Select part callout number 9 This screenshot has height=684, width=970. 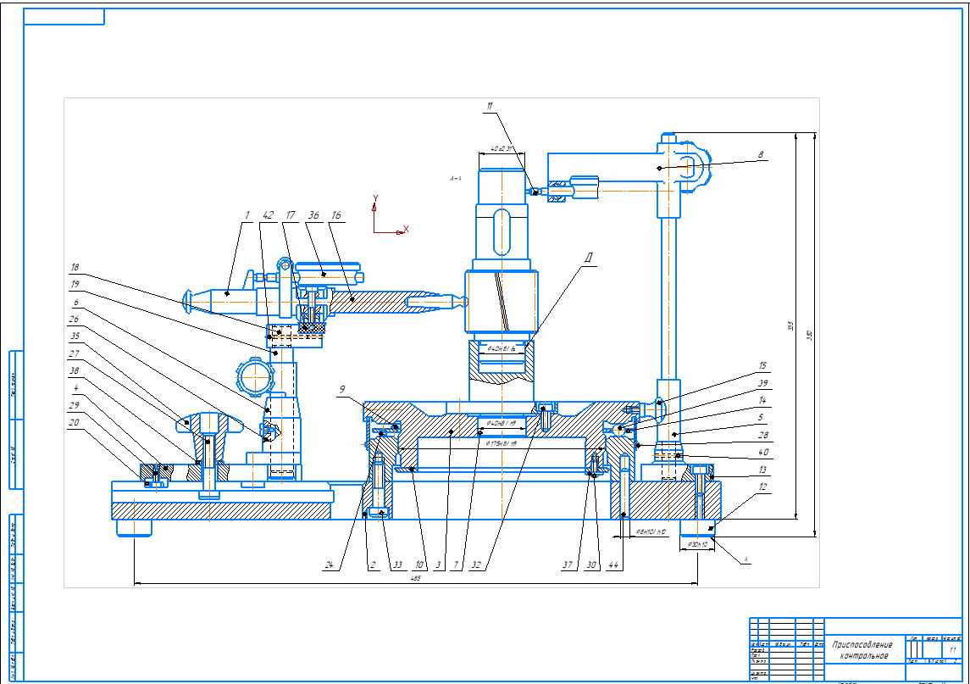tap(341, 391)
